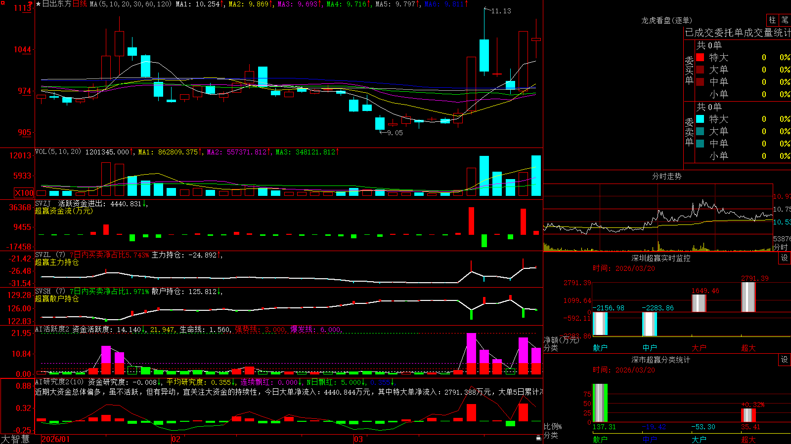
Task: Switch the order panel to 柱 view
Action: point(772,20)
